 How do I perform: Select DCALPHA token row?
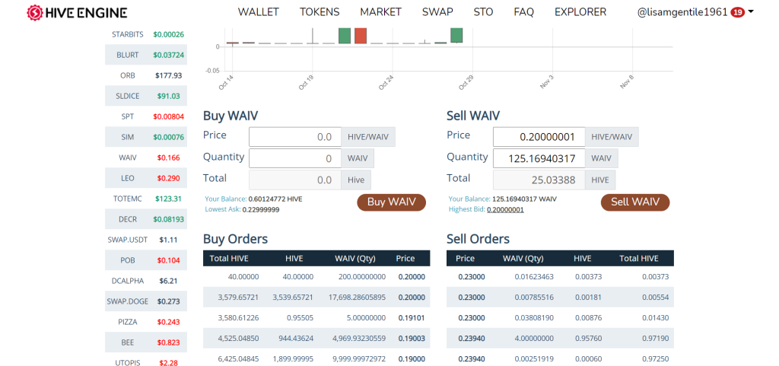pyautogui.click(x=146, y=281)
